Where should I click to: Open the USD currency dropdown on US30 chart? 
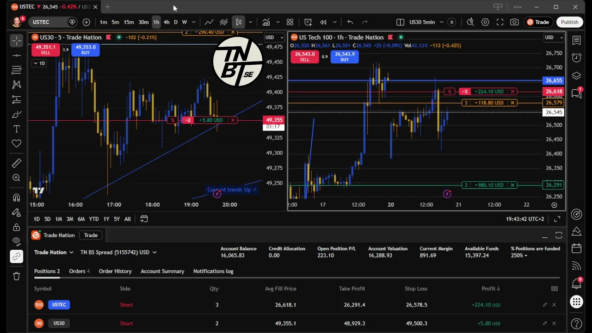[275, 37]
